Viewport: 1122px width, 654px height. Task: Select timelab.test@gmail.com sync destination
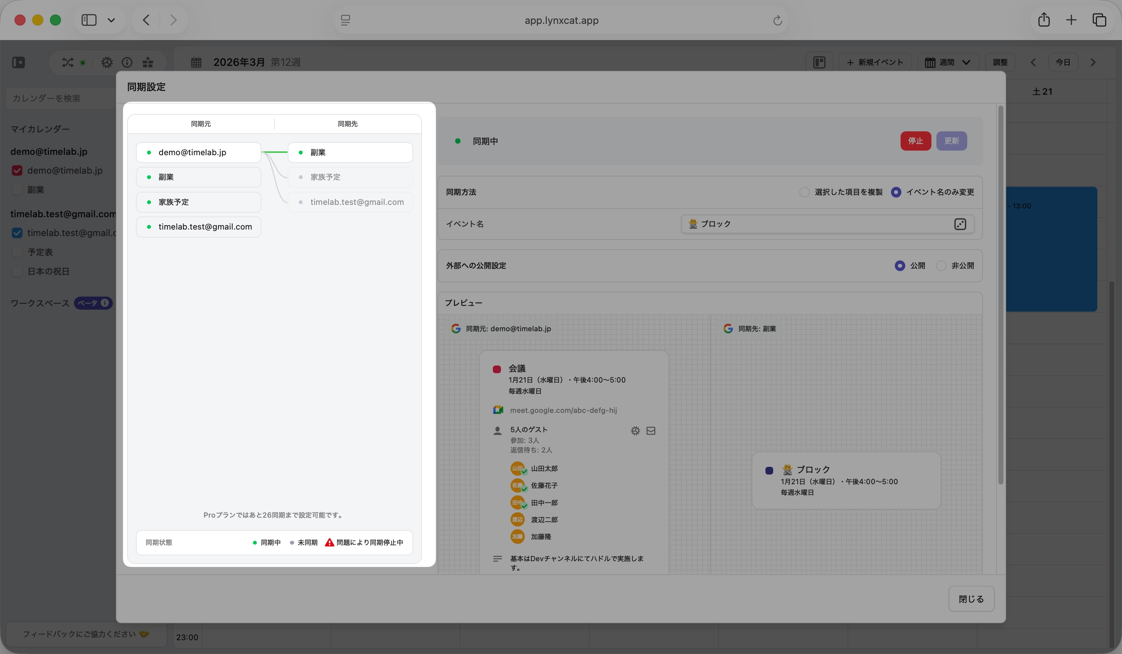coord(350,202)
